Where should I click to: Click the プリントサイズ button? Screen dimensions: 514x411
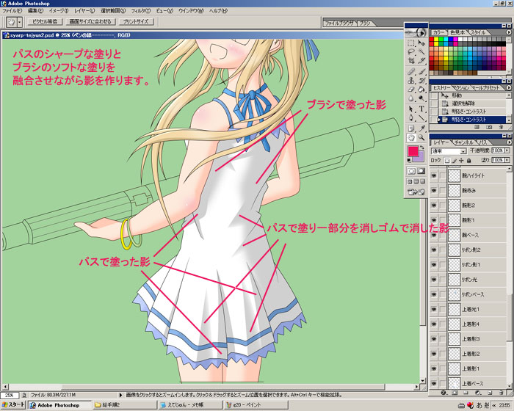coord(136,21)
